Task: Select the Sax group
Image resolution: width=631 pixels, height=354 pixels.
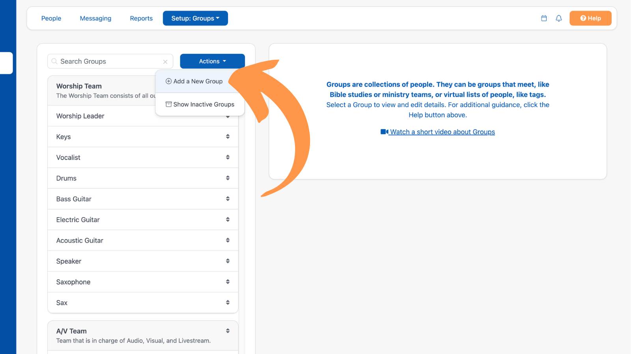Action: 143,302
